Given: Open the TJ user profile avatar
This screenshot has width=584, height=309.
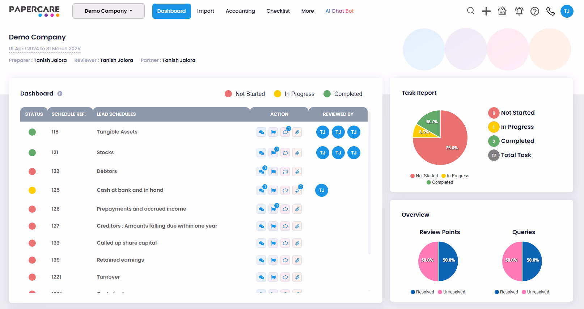Looking at the screenshot, I should click(x=567, y=11).
